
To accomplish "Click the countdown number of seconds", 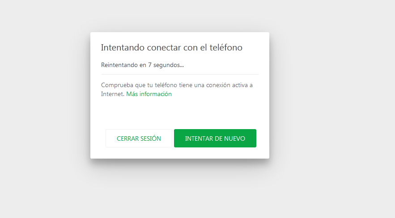I will point(150,65).
